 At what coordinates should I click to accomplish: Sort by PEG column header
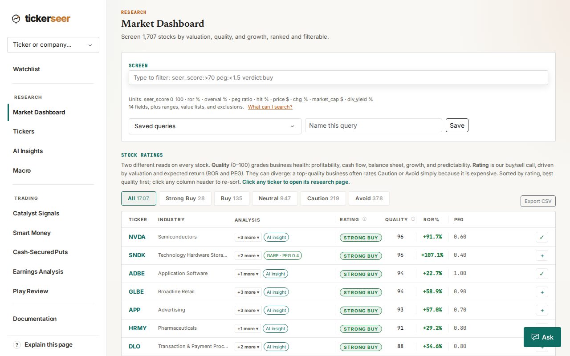(459, 219)
